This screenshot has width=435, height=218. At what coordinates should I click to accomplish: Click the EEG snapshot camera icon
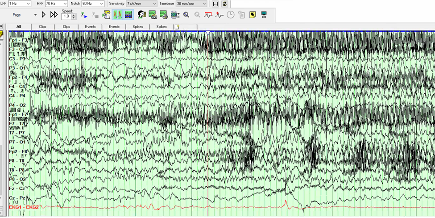153,15
